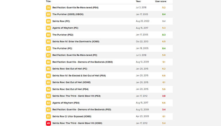The height and width of the screenshot is (126, 221).
Task: Click the metascore badge beside The Punisher (PC)
Action: pyautogui.click(x=48, y=48)
